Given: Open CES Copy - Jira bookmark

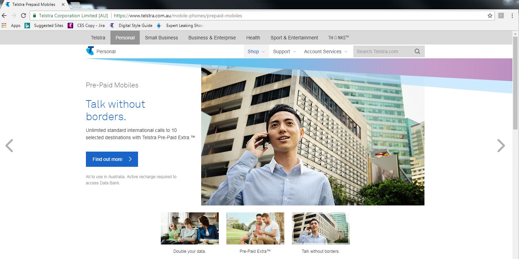Looking at the screenshot, I should 86,26.
